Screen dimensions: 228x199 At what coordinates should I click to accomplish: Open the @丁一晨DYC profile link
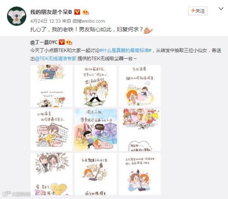click(x=44, y=42)
